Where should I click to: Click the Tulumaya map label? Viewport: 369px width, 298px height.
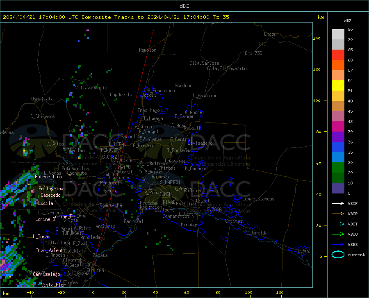tap(153, 118)
